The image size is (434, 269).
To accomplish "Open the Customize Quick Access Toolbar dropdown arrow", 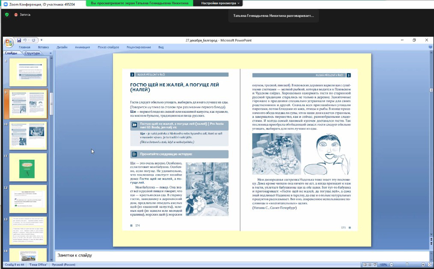I will coord(41,40).
